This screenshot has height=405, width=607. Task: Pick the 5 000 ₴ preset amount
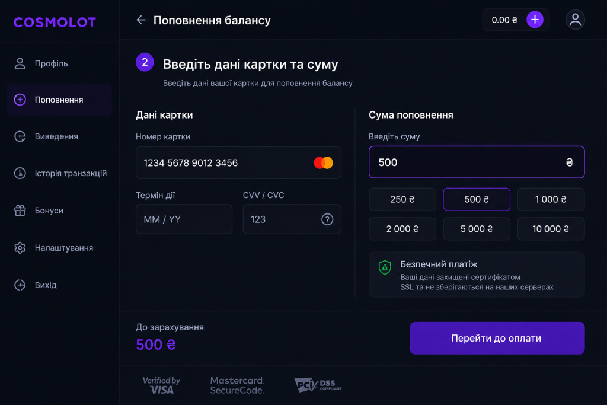[477, 229]
